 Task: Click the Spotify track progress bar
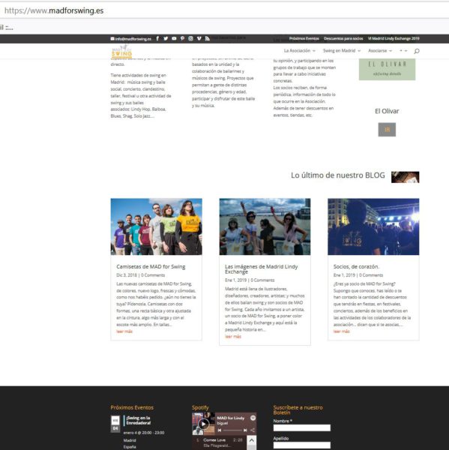[x=232, y=430]
